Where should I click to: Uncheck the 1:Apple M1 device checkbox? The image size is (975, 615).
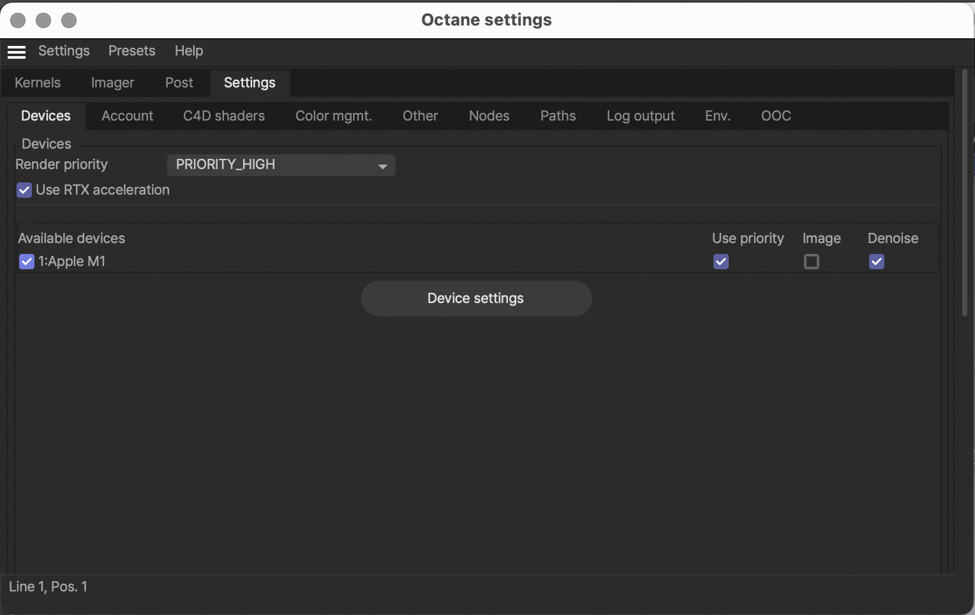(x=26, y=262)
